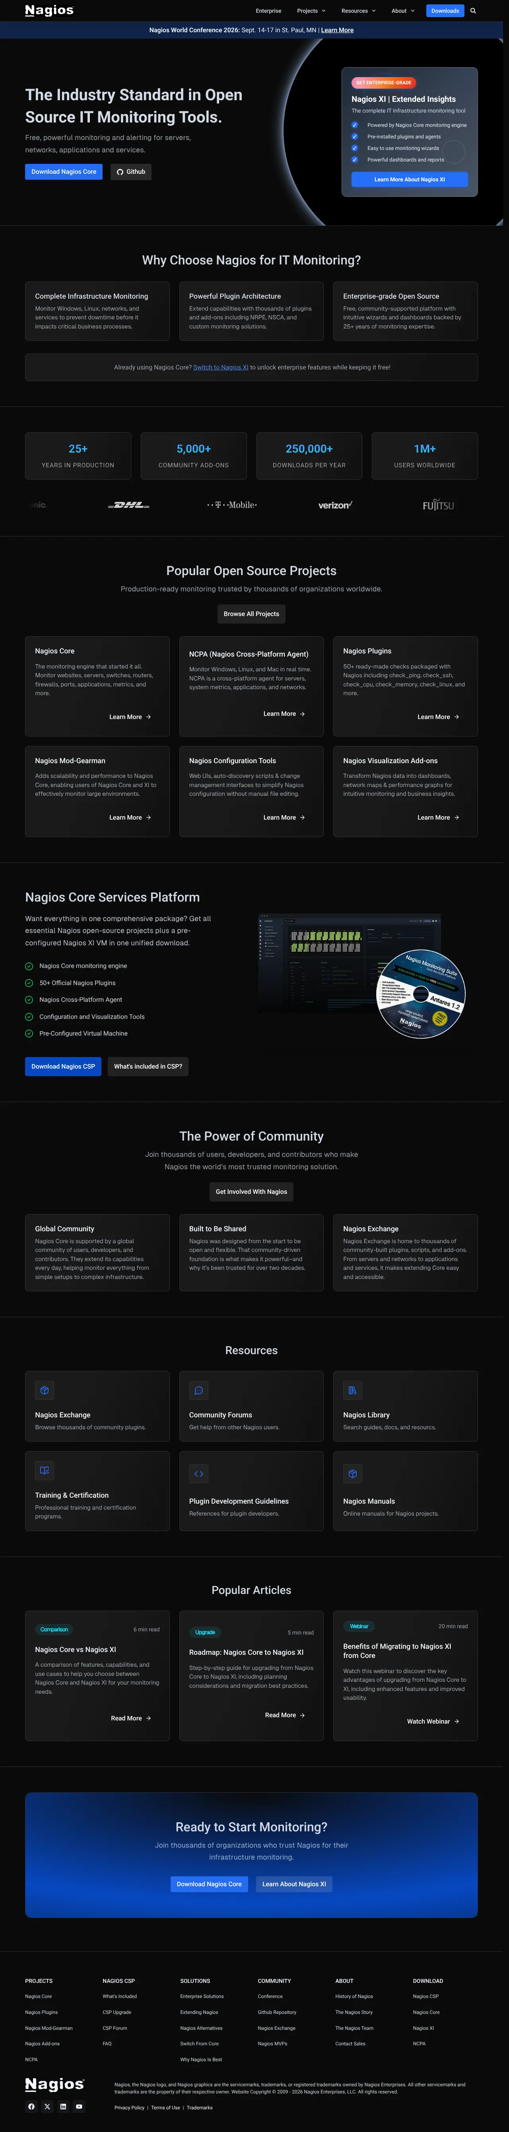
Task: Click Learn More on the Nagios Mod-Gearman card
Action: click(130, 818)
